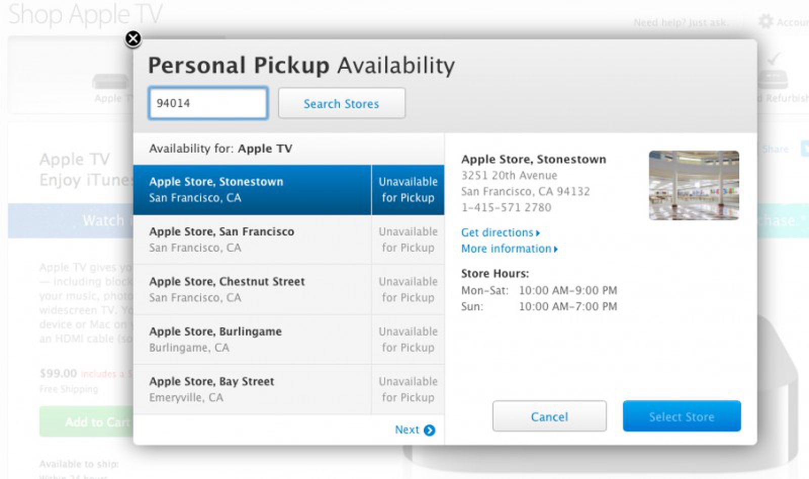Close the Personal Pickup Availability dialog
The image size is (809, 479).
pyautogui.click(x=133, y=39)
